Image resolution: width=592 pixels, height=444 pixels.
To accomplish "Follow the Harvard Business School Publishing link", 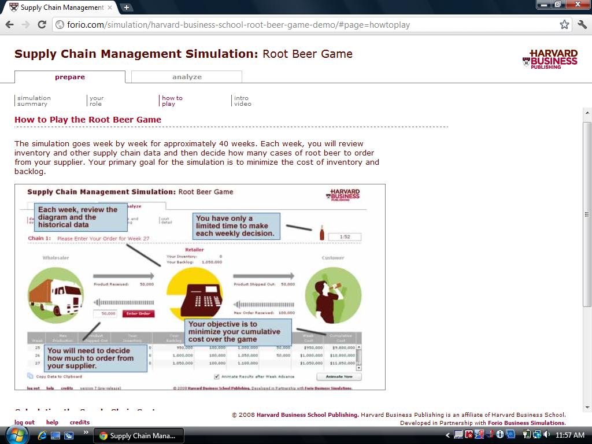I will pyautogui.click(x=308, y=415).
